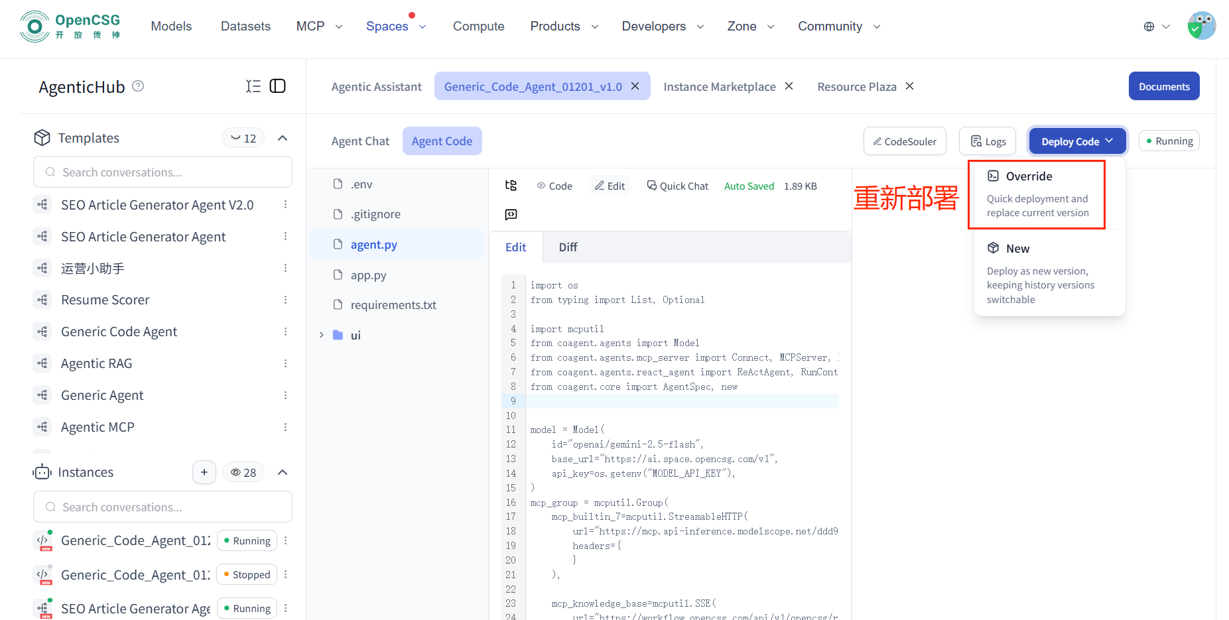Image resolution: width=1229 pixels, height=620 pixels.
Task: Click the plus icon to add instance
Action: point(204,472)
